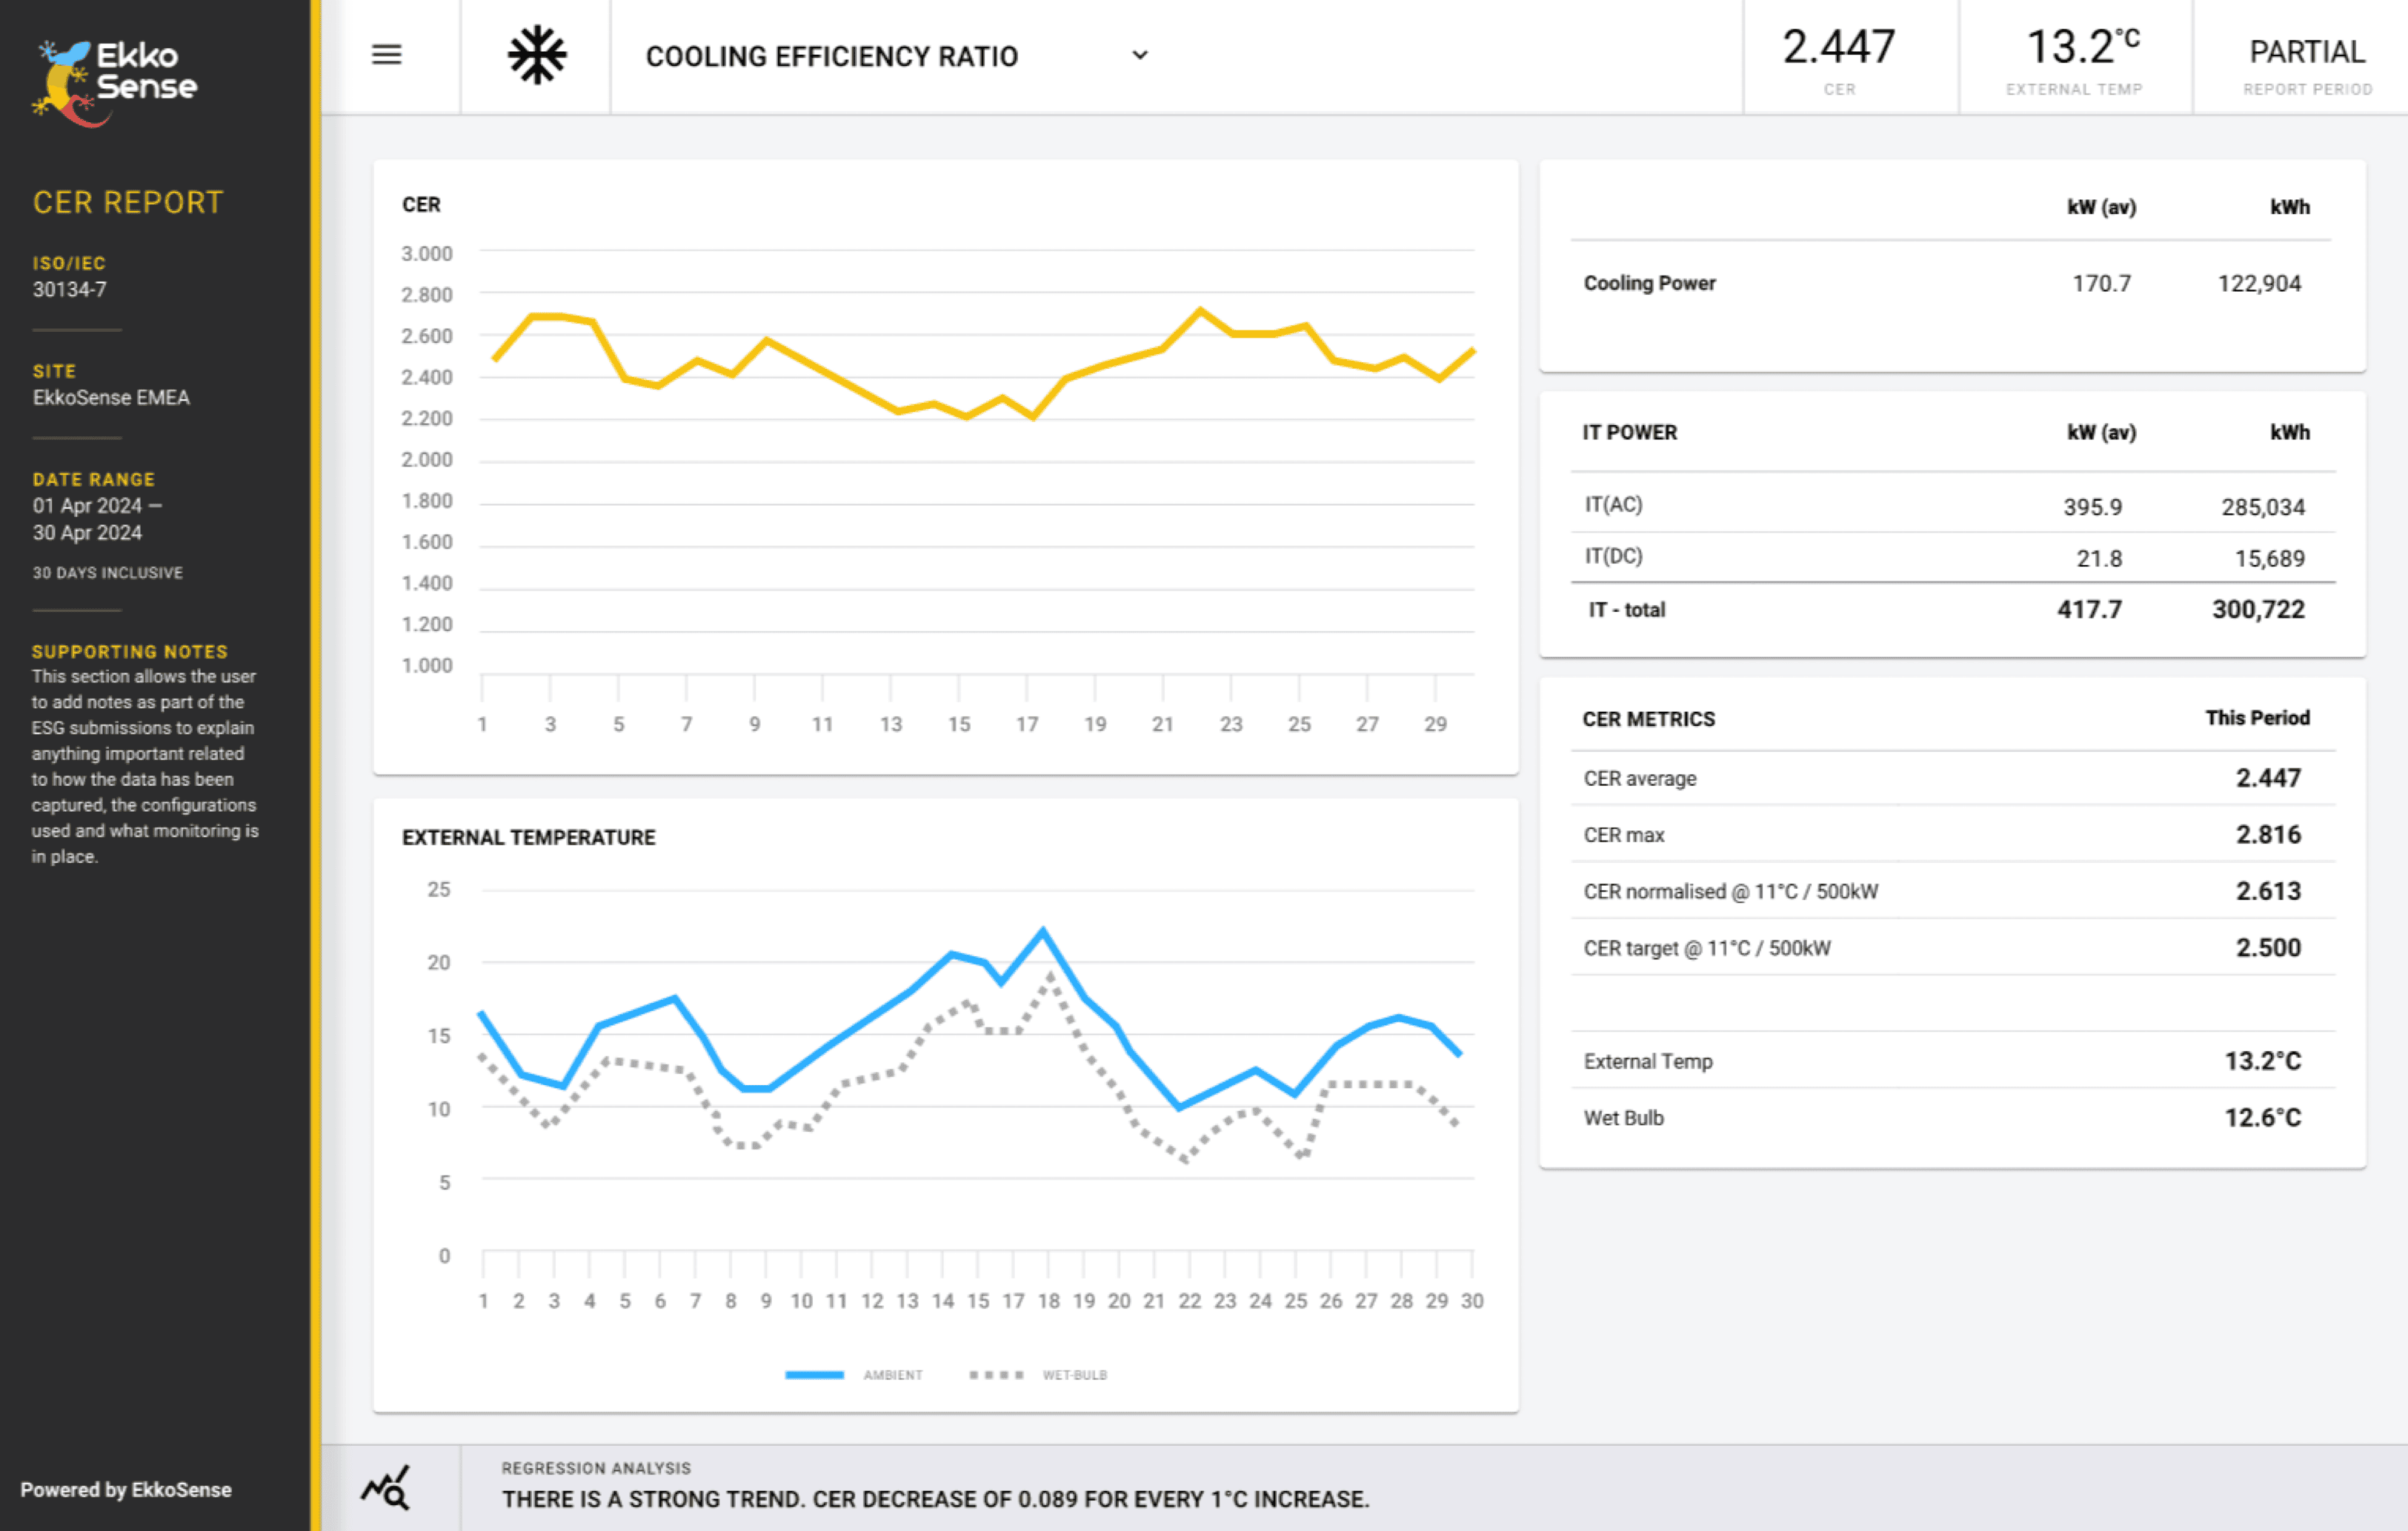
Task: Expand the CER METRICS panel
Action: pos(1648,718)
